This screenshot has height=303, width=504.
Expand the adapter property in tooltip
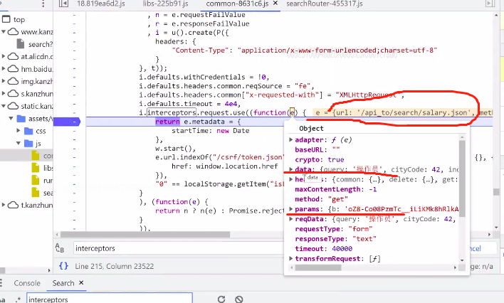(291, 139)
